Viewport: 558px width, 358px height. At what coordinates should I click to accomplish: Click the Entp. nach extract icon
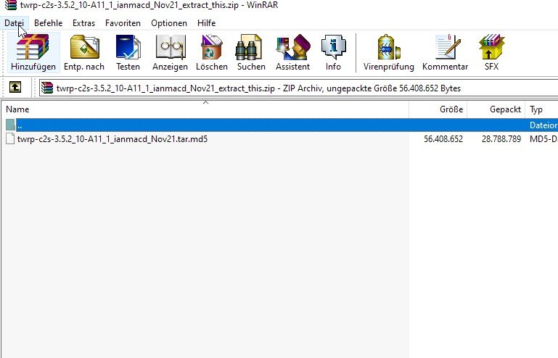[84, 52]
